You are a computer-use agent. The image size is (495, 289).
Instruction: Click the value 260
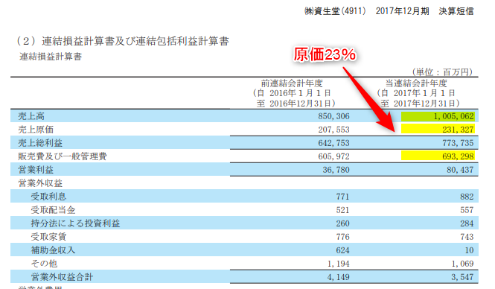342,223
